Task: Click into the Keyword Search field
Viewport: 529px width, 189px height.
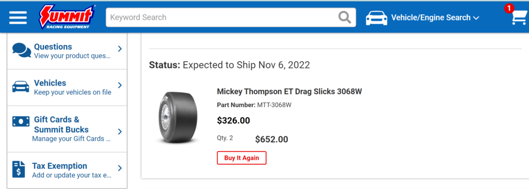Action: (x=223, y=17)
